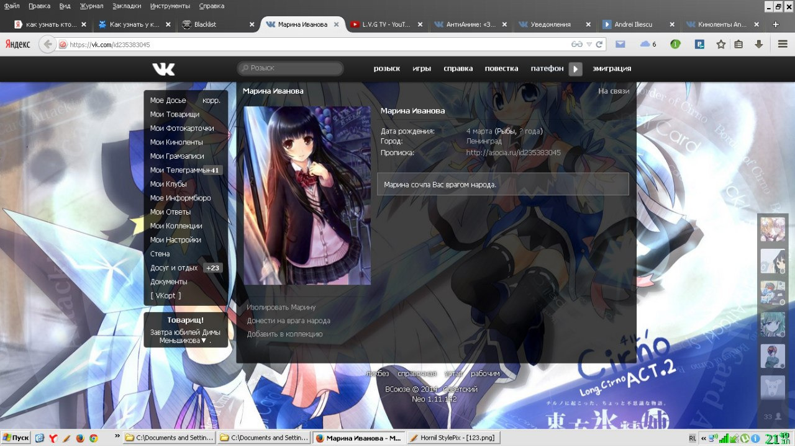The height and width of the screenshot is (446, 795).
Task: Open Досуг и отдых with +23 badge
Action: [185, 268]
